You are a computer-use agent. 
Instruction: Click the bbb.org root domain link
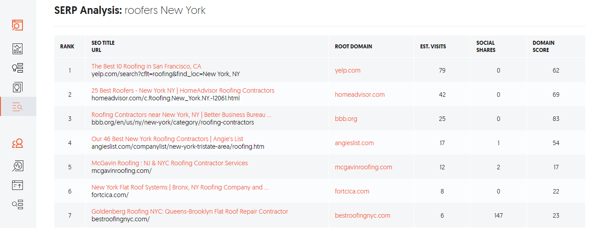click(346, 119)
